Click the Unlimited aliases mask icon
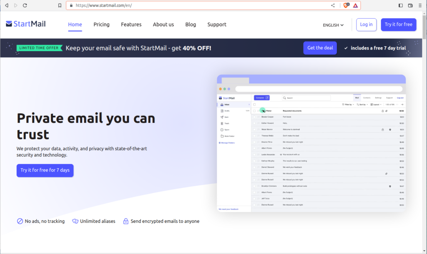Image resolution: width=427 pixels, height=254 pixels. (75, 221)
